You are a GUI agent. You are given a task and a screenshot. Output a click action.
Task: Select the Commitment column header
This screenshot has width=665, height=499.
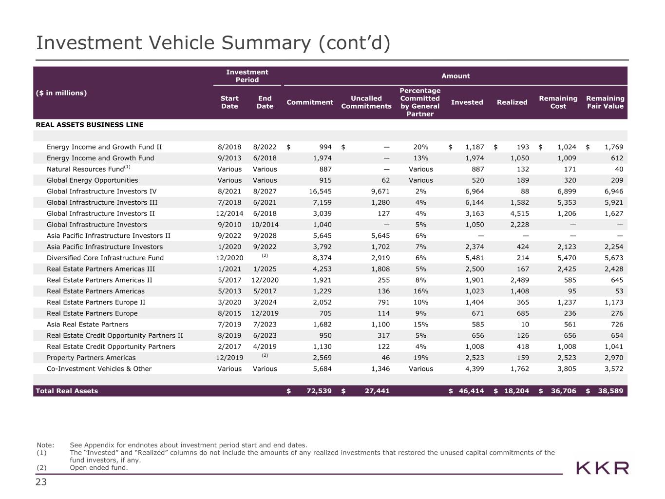pyautogui.click(x=310, y=102)
